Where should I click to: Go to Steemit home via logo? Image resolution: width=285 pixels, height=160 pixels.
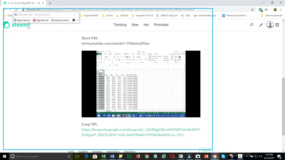pos(17,25)
